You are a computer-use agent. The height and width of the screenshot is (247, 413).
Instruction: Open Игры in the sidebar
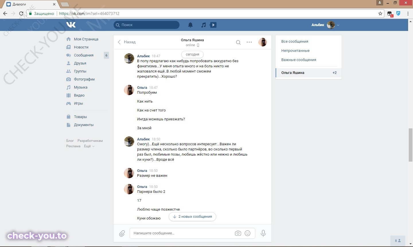78,103
